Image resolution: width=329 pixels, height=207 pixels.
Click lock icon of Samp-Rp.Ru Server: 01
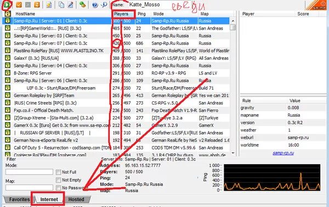8,21
